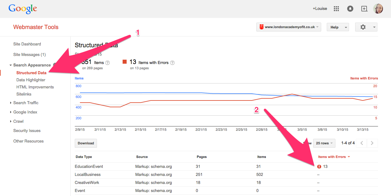Open the Google apps grid icon
The height and width of the screenshot is (196, 391).
point(336,8)
